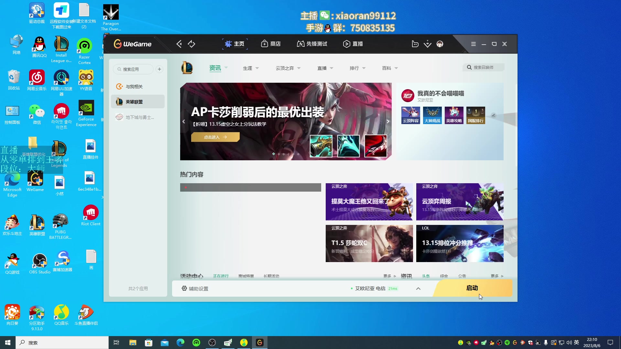Click WeGame icon in the taskbar
Screen dimensions: 621x349
pyautogui.click(x=260, y=343)
